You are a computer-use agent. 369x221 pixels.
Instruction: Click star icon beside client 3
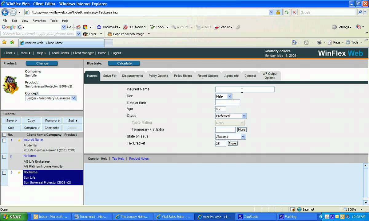[19, 173]
